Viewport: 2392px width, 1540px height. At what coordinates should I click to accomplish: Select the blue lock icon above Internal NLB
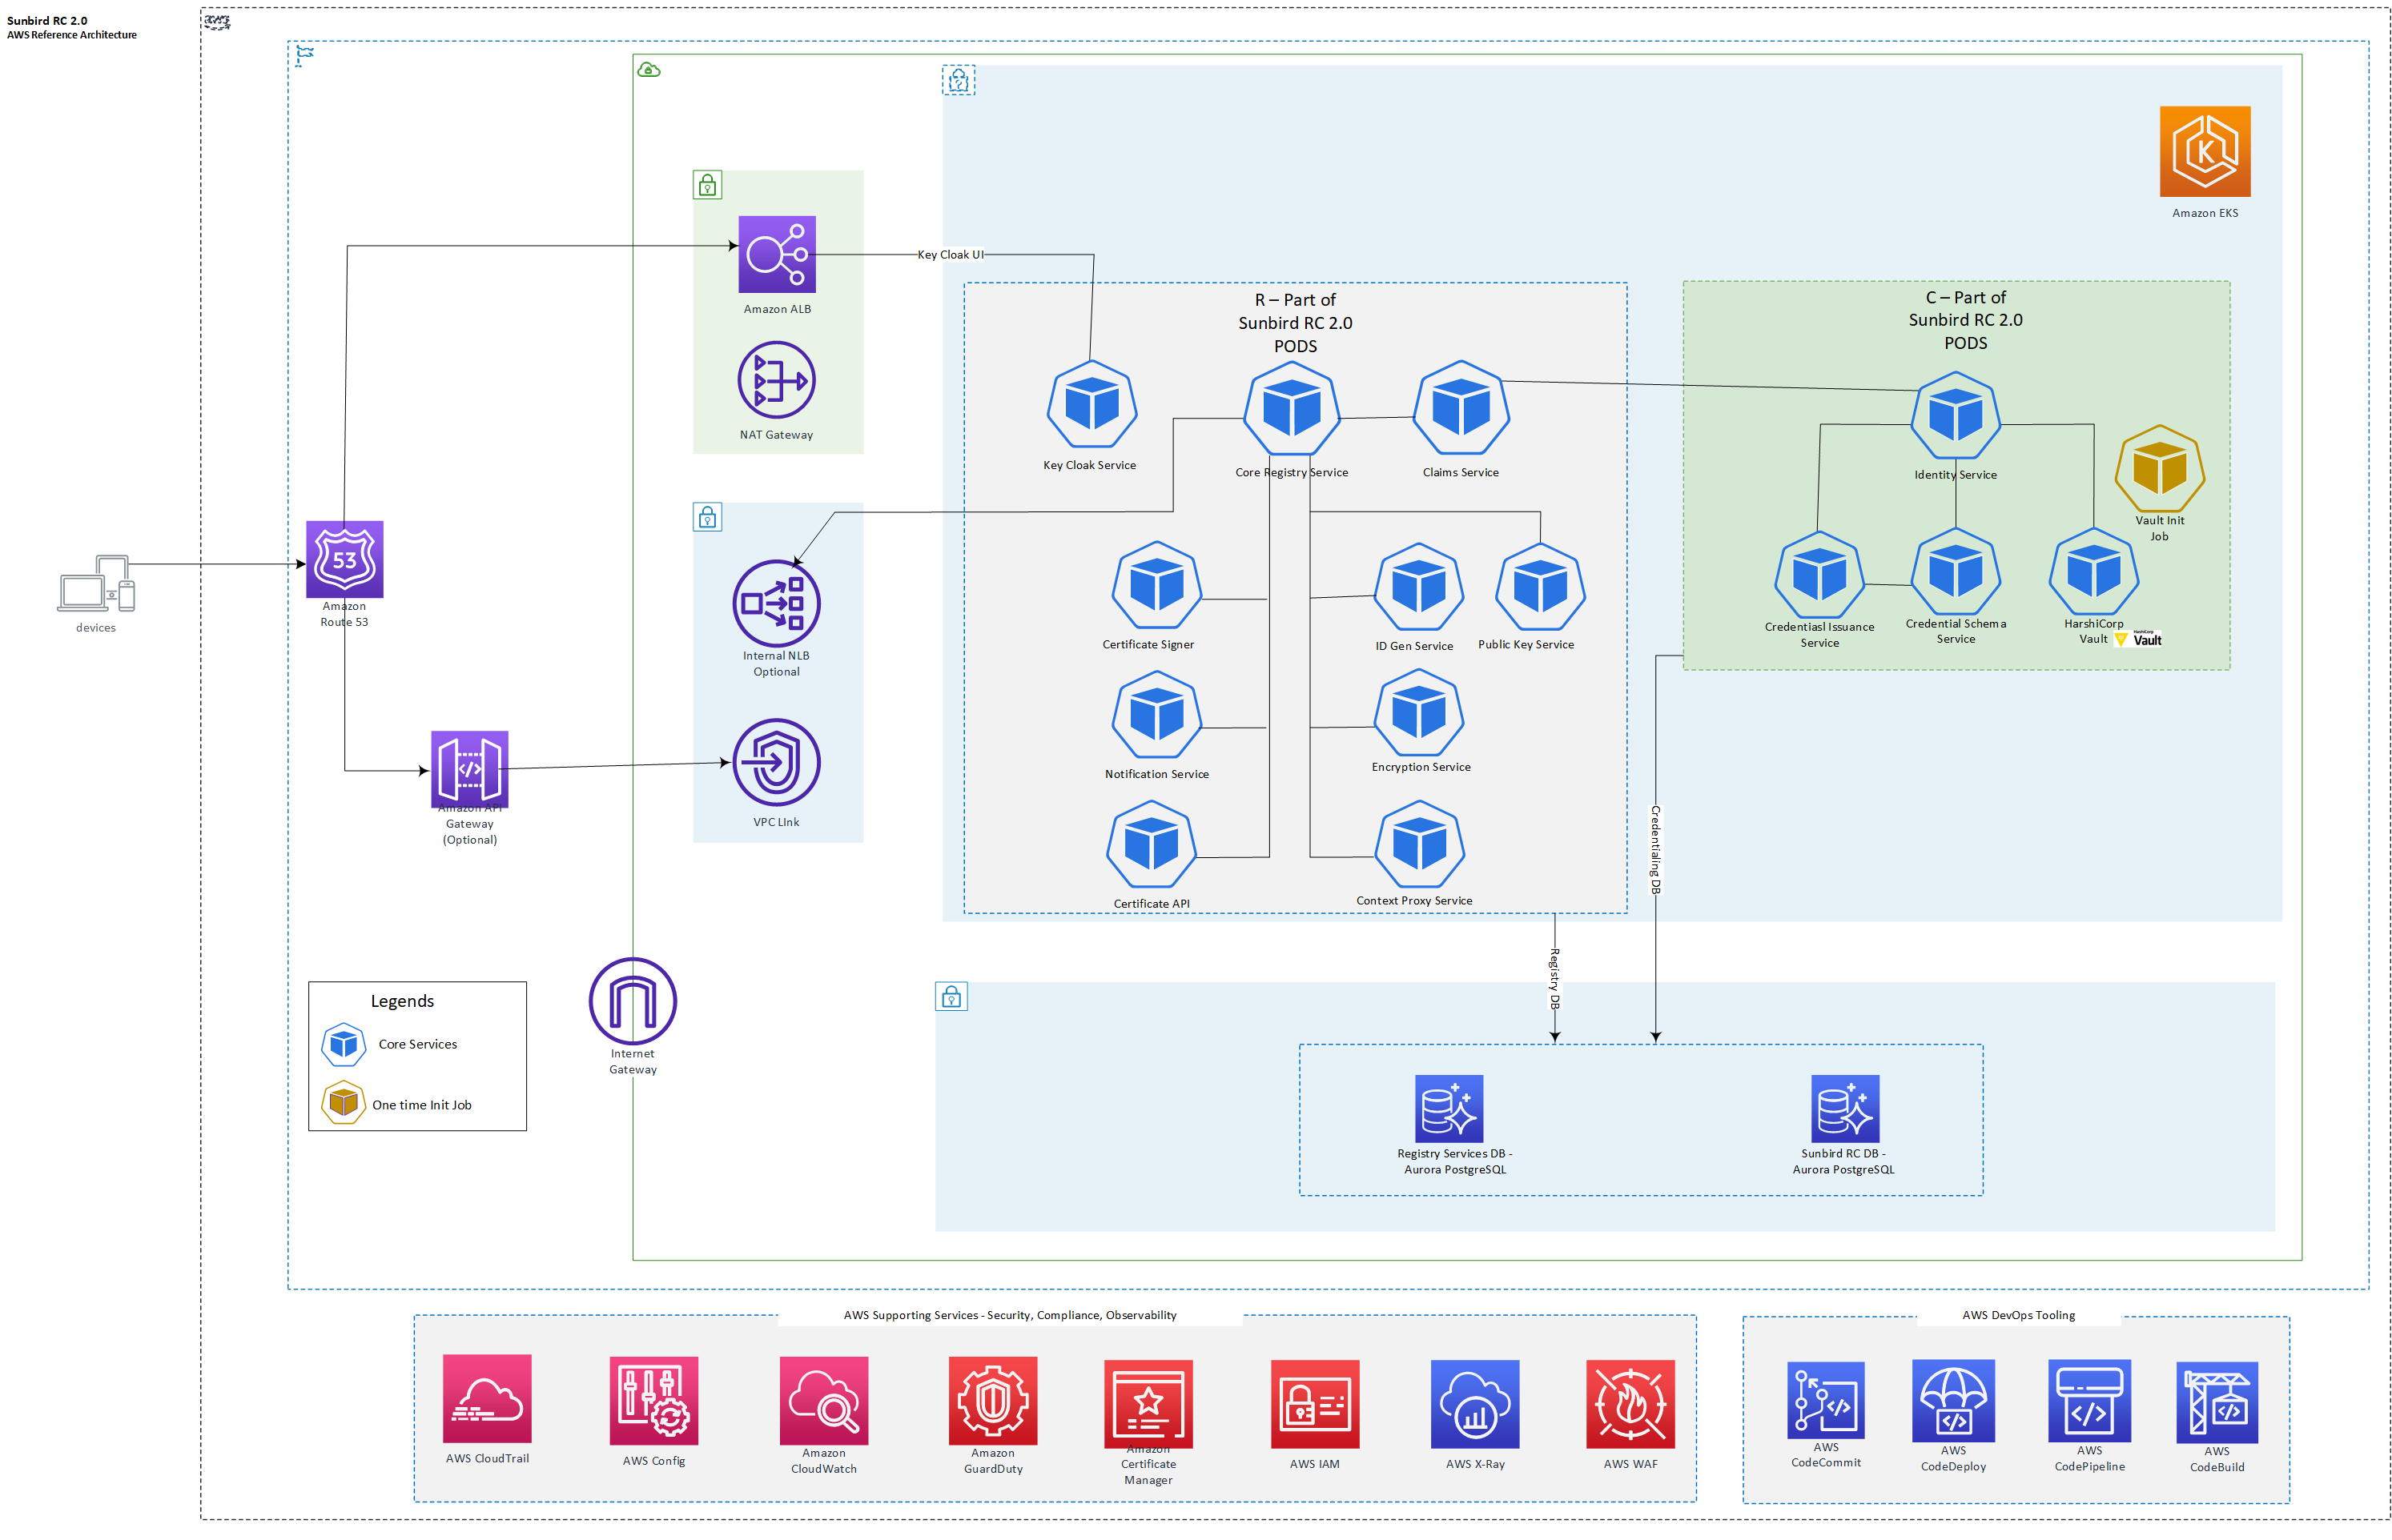click(707, 517)
